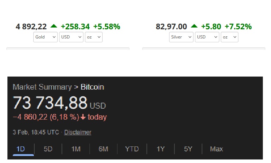Click the Bitcoin price 73 734,88 value

pyautogui.click(x=50, y=103)
